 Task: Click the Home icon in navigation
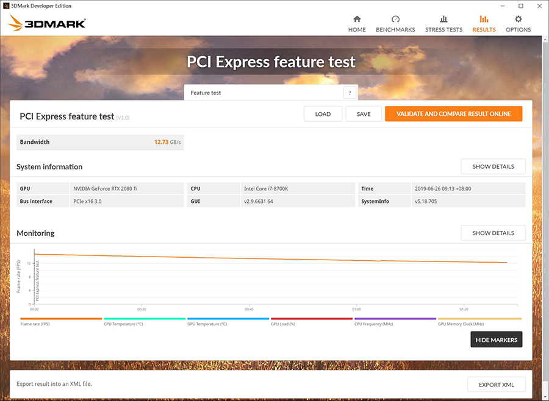click(x=357, y=19)
